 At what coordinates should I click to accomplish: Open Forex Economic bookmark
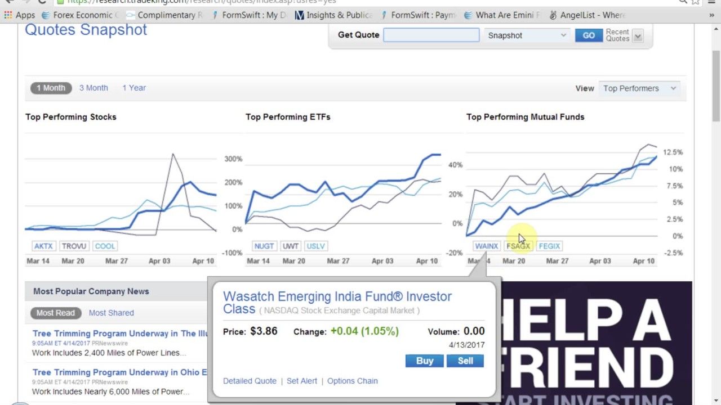point(80,15)
